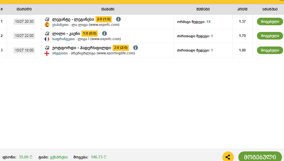Image resolution: width=284 pixels, height=161 pixels.
Task: Click football icon next to ლევანტე - ლეგანესი
Action: 47,19
